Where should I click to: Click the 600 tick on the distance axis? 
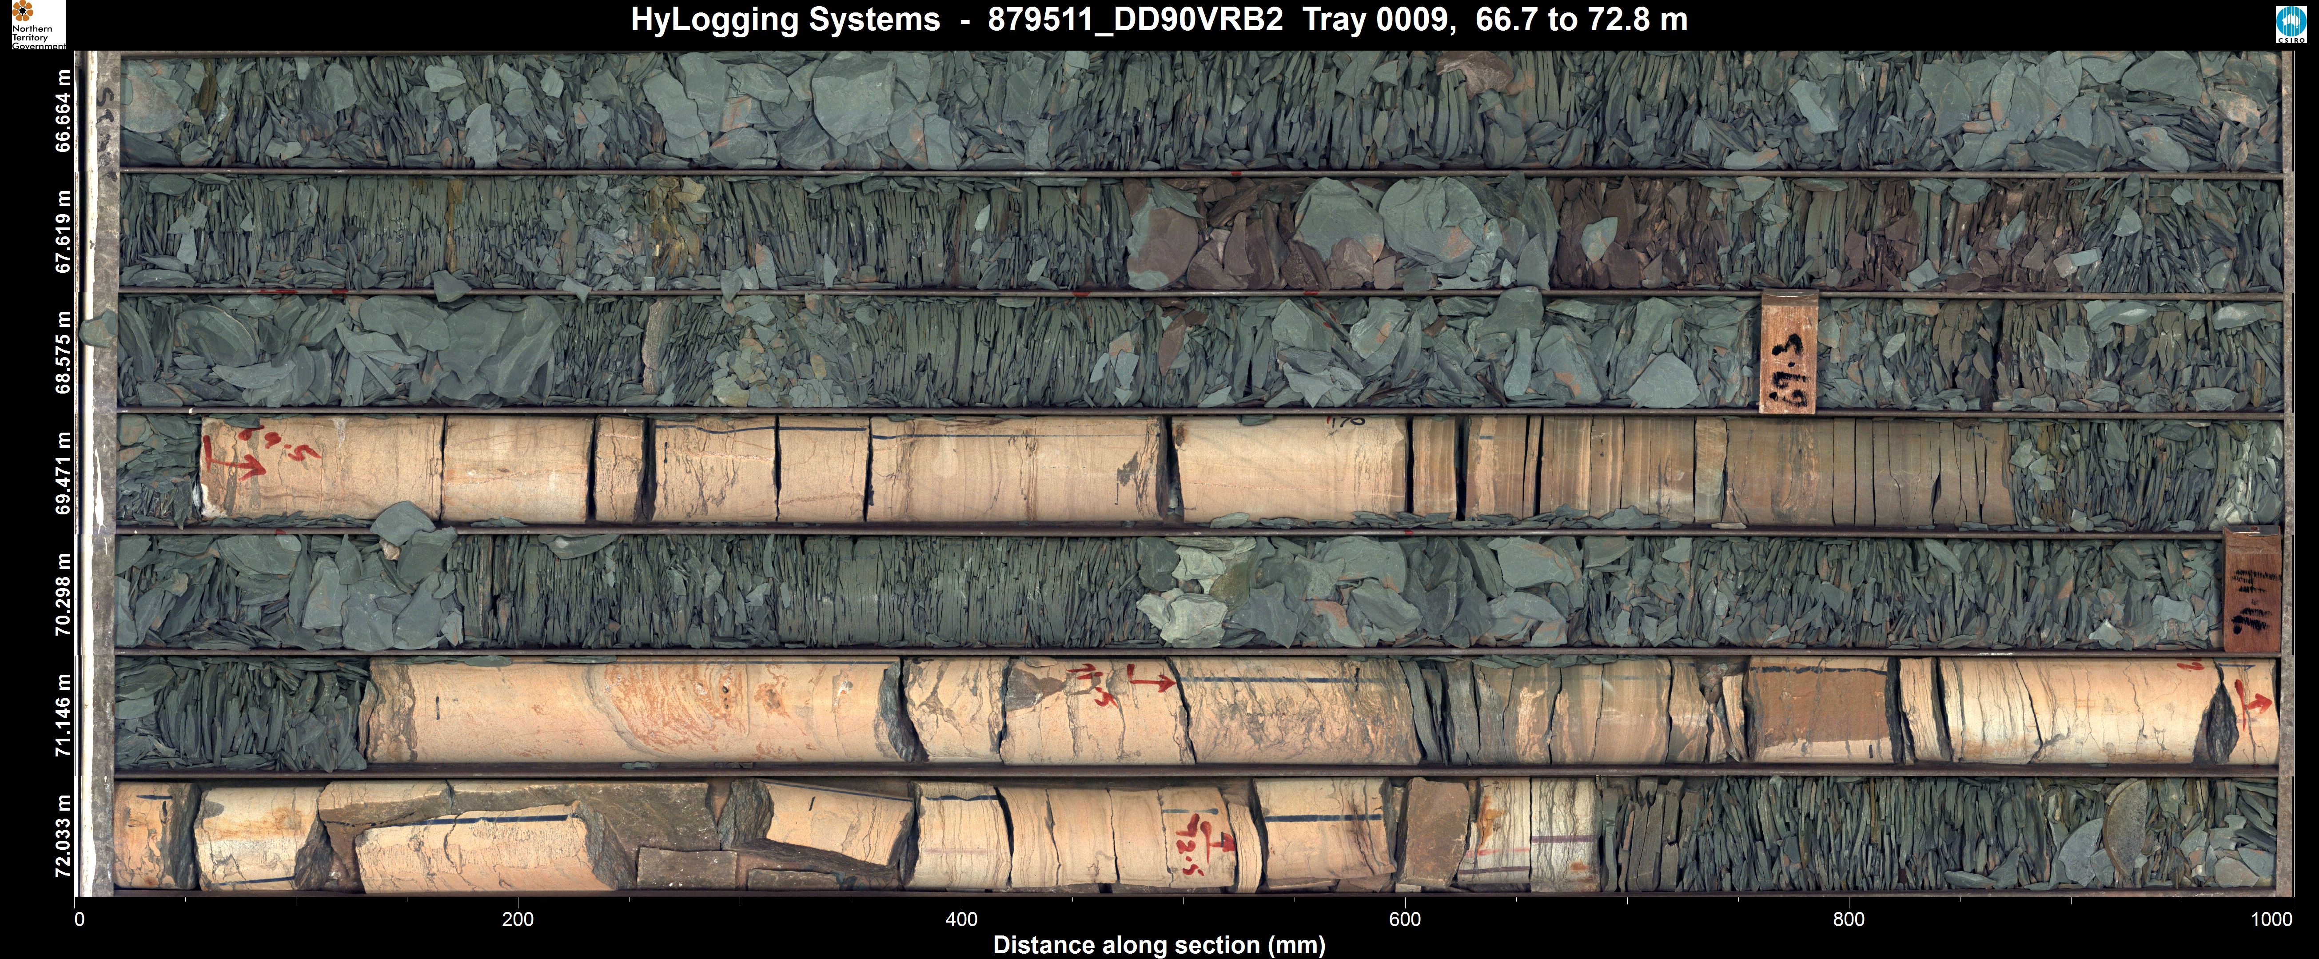pyautogui.click(x=1404, y=919)
